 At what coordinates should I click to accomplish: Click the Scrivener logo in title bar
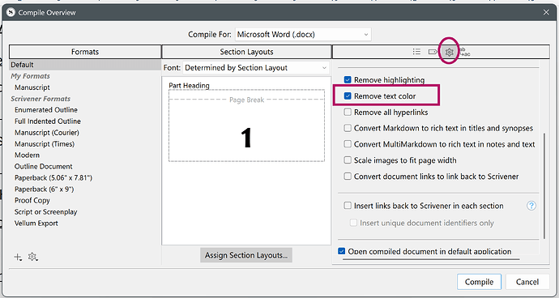coord(11,12)
